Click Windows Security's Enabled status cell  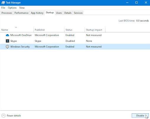pos(70,47)
